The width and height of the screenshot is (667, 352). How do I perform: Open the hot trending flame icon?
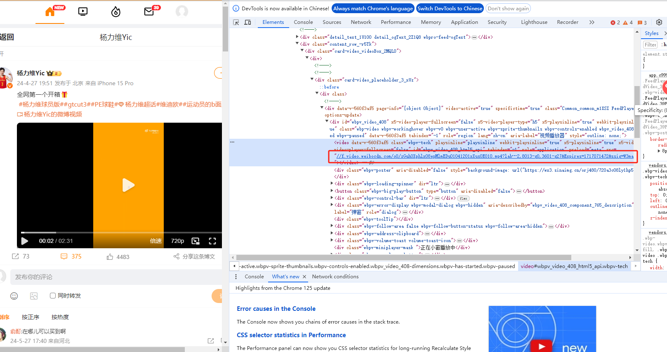(116, 12)
